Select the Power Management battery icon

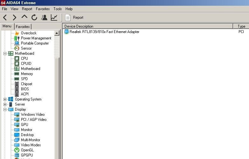[x=17, y=38]
